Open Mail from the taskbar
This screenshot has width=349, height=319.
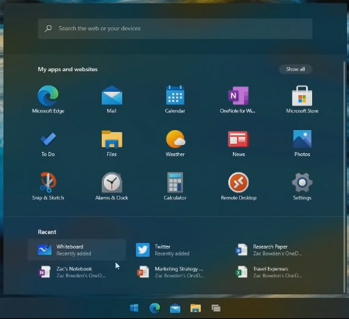click(x=175, y=308)
